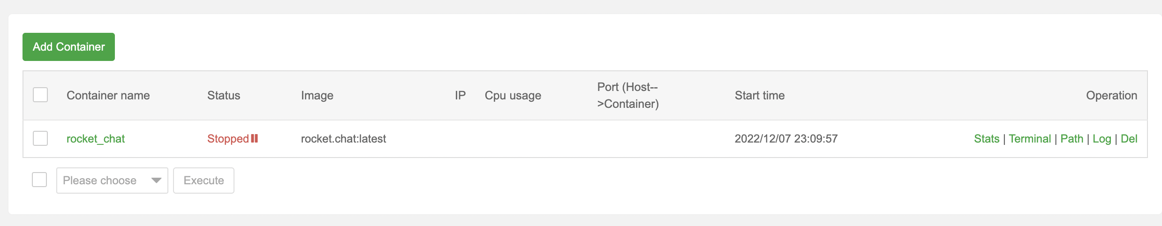This screenshot has height=226, width=1162.
Task: Click the Cpu usage column header
Action: click(513, 96)
